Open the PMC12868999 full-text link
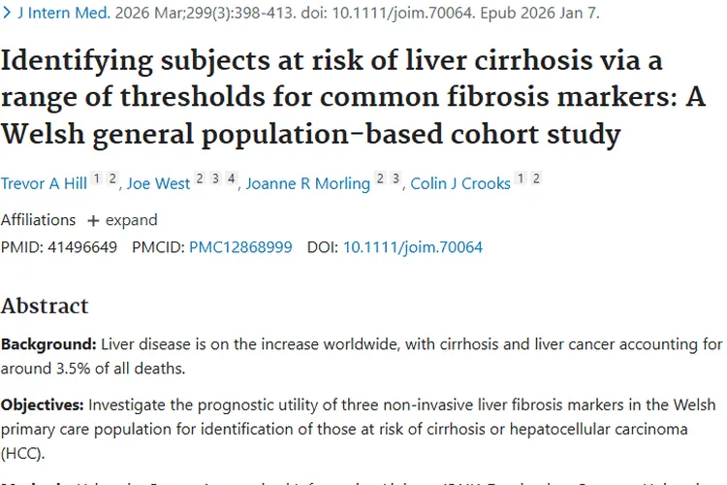Image resolution: width=727 pixels, height=485 pixels. tap(240, 247)
